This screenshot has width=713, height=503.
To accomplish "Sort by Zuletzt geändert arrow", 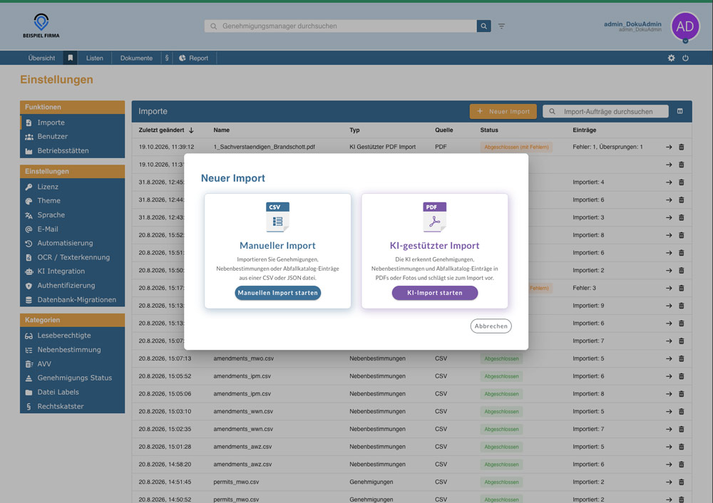I will 191,130.
